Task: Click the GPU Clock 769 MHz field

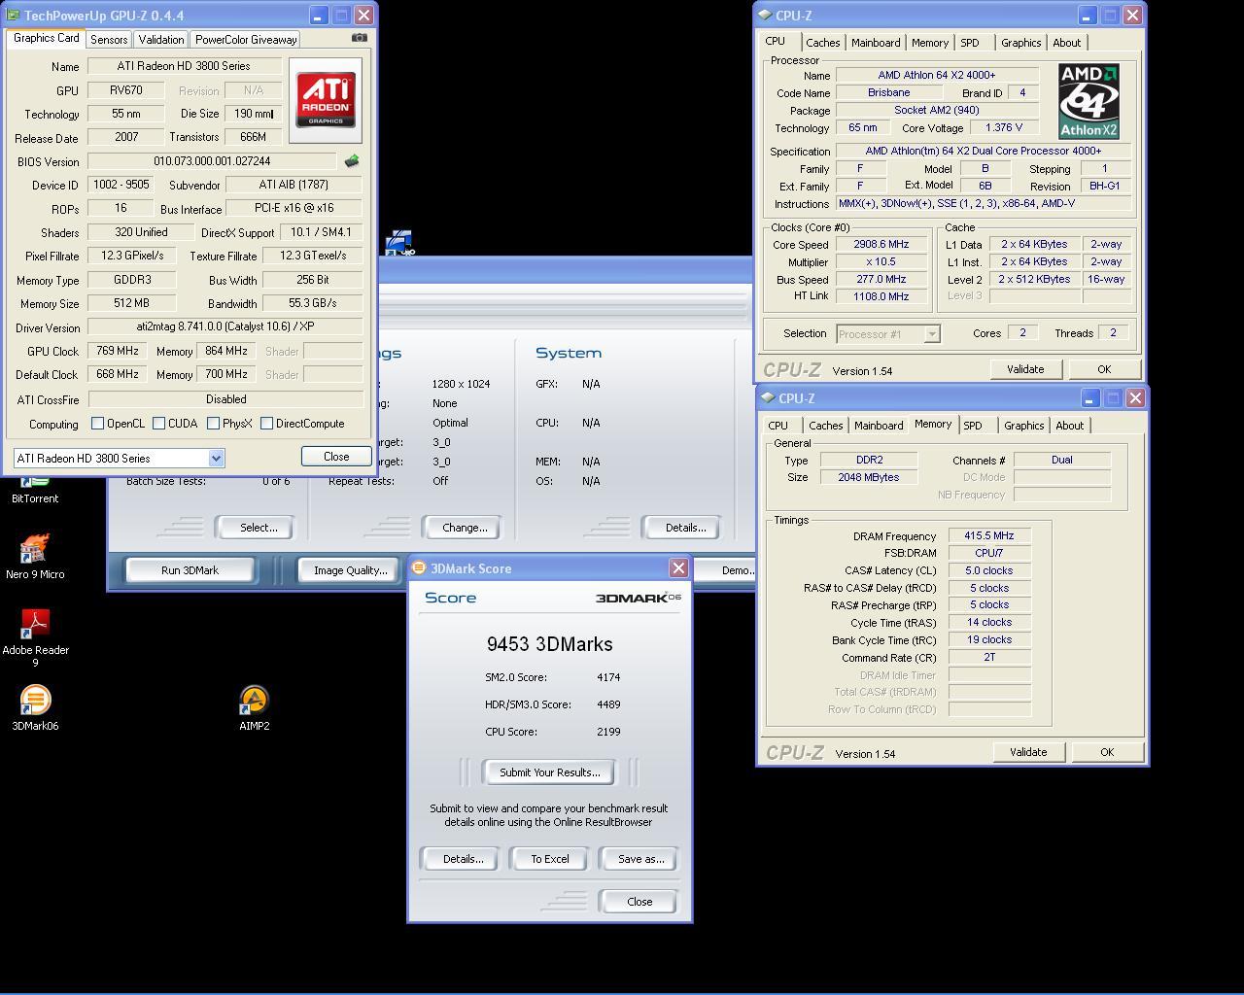Action: [117, 351]
